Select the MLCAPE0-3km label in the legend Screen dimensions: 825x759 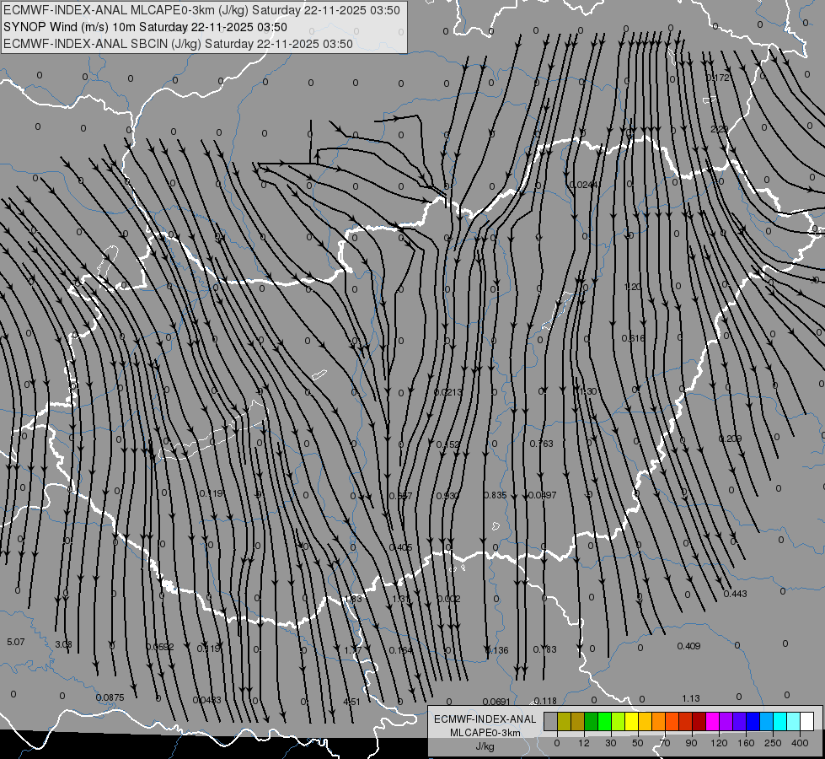tap(485, 733)
